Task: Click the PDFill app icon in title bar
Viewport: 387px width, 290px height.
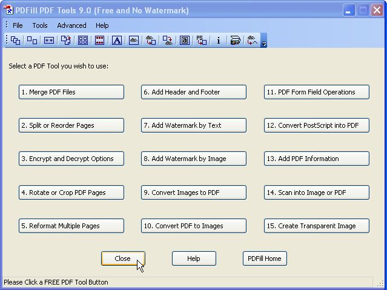Action: point(8,10)
